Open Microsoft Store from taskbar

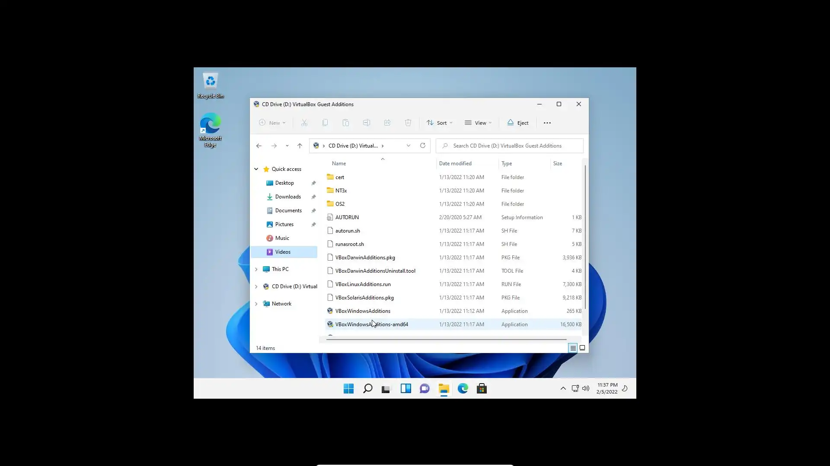(482, 389)
